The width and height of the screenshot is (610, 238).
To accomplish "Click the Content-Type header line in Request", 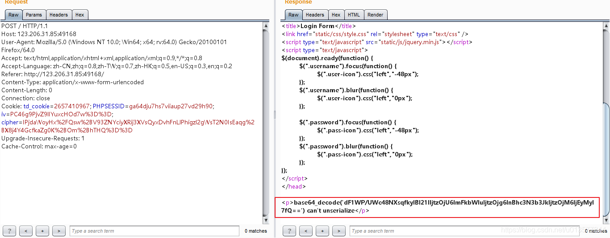I will (x=73, y=82).
